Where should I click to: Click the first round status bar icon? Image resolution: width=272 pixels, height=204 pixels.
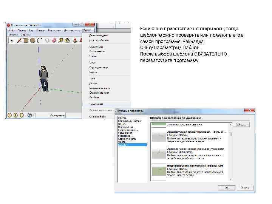point(9,115)
